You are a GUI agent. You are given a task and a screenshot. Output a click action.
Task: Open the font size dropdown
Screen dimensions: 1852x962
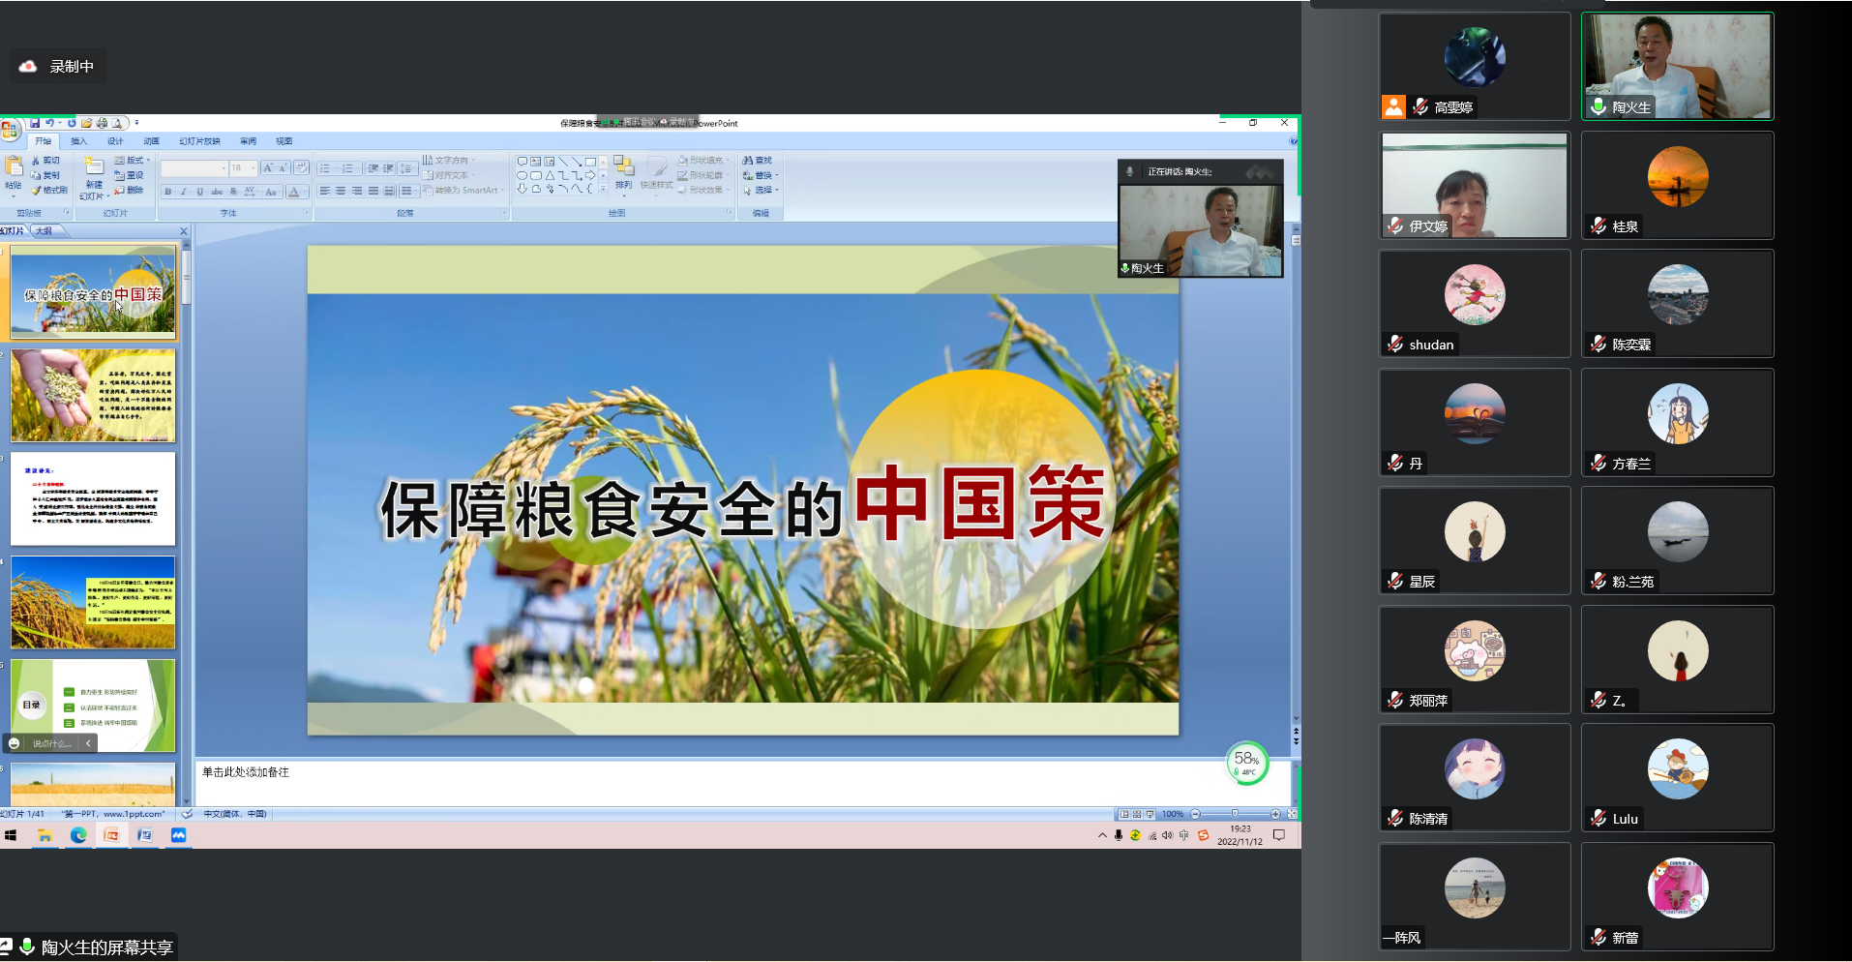254,168
